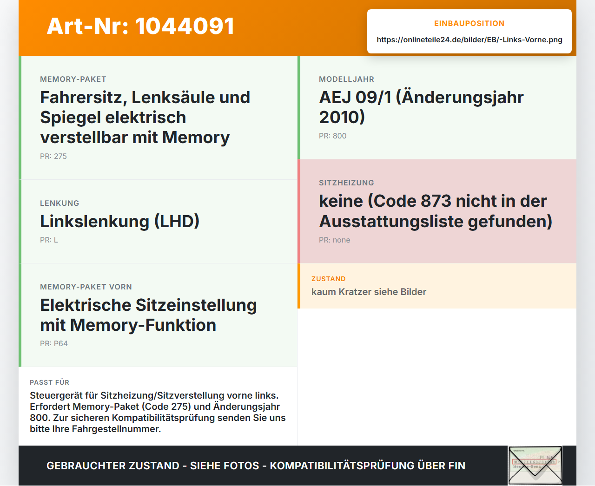Viewport: 595px width, 486px height.
Task: Select the AEJ 09/1 (Änderungsjahr 2010) value
Action: coord(421,107)
